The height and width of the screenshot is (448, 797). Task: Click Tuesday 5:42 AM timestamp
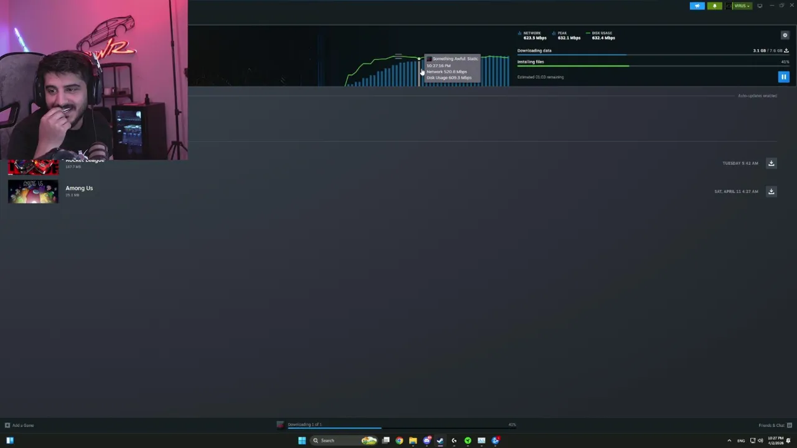[x=740, y=163]
